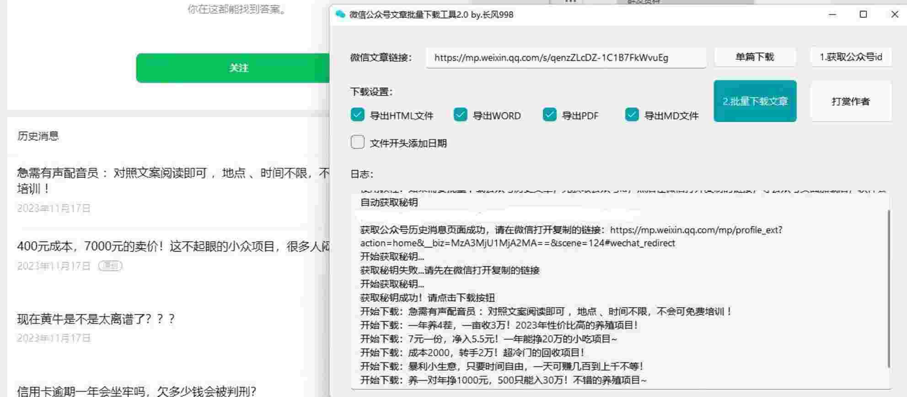Open article 信用卡逾期一年会坐牢吗
This screenshot has height=397, width=907.
pos(137,391)
